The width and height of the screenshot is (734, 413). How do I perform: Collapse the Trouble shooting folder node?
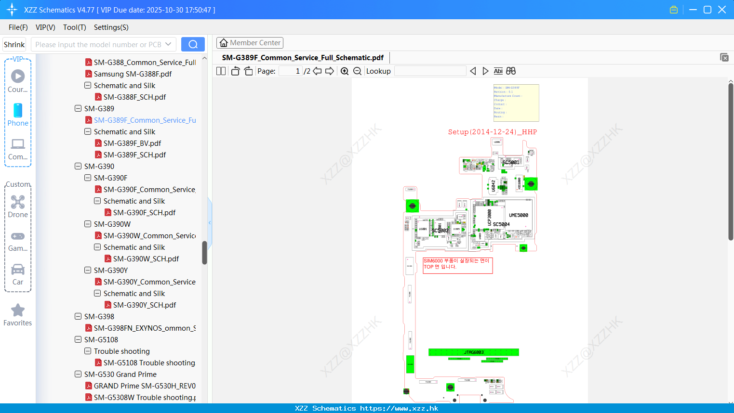[x=88, y=351]
